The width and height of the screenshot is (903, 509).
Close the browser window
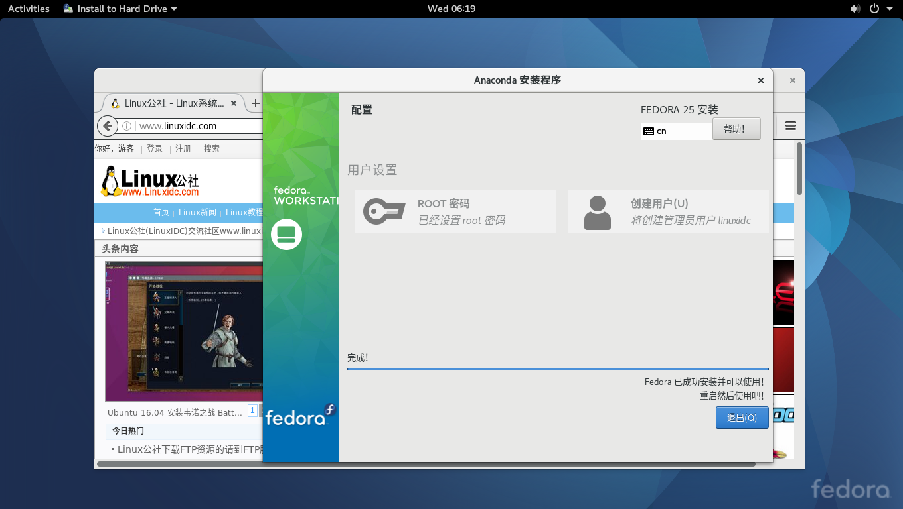pyautogui.click(x=792, y=80)
